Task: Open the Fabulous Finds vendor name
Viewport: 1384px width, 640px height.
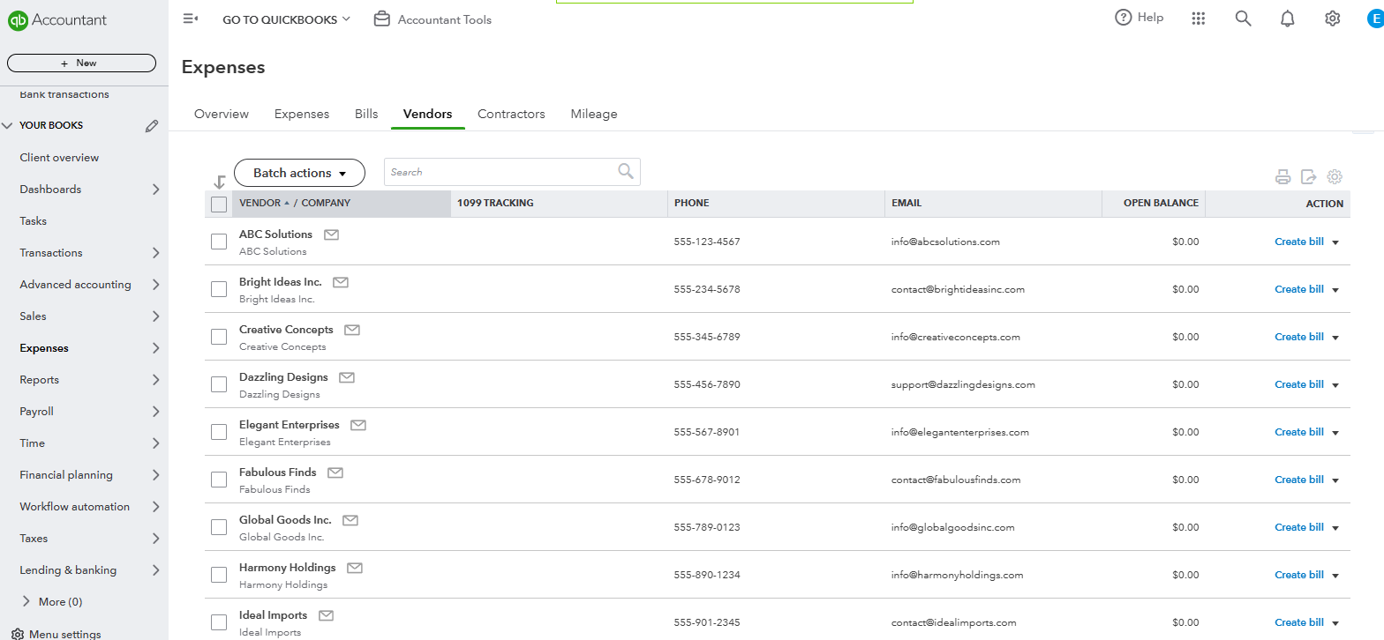Action: click(278, 473)
